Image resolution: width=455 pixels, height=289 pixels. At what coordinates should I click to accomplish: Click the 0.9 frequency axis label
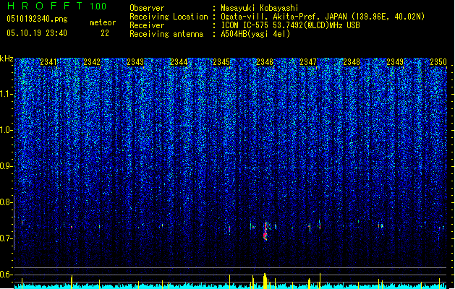click(7, 166)
